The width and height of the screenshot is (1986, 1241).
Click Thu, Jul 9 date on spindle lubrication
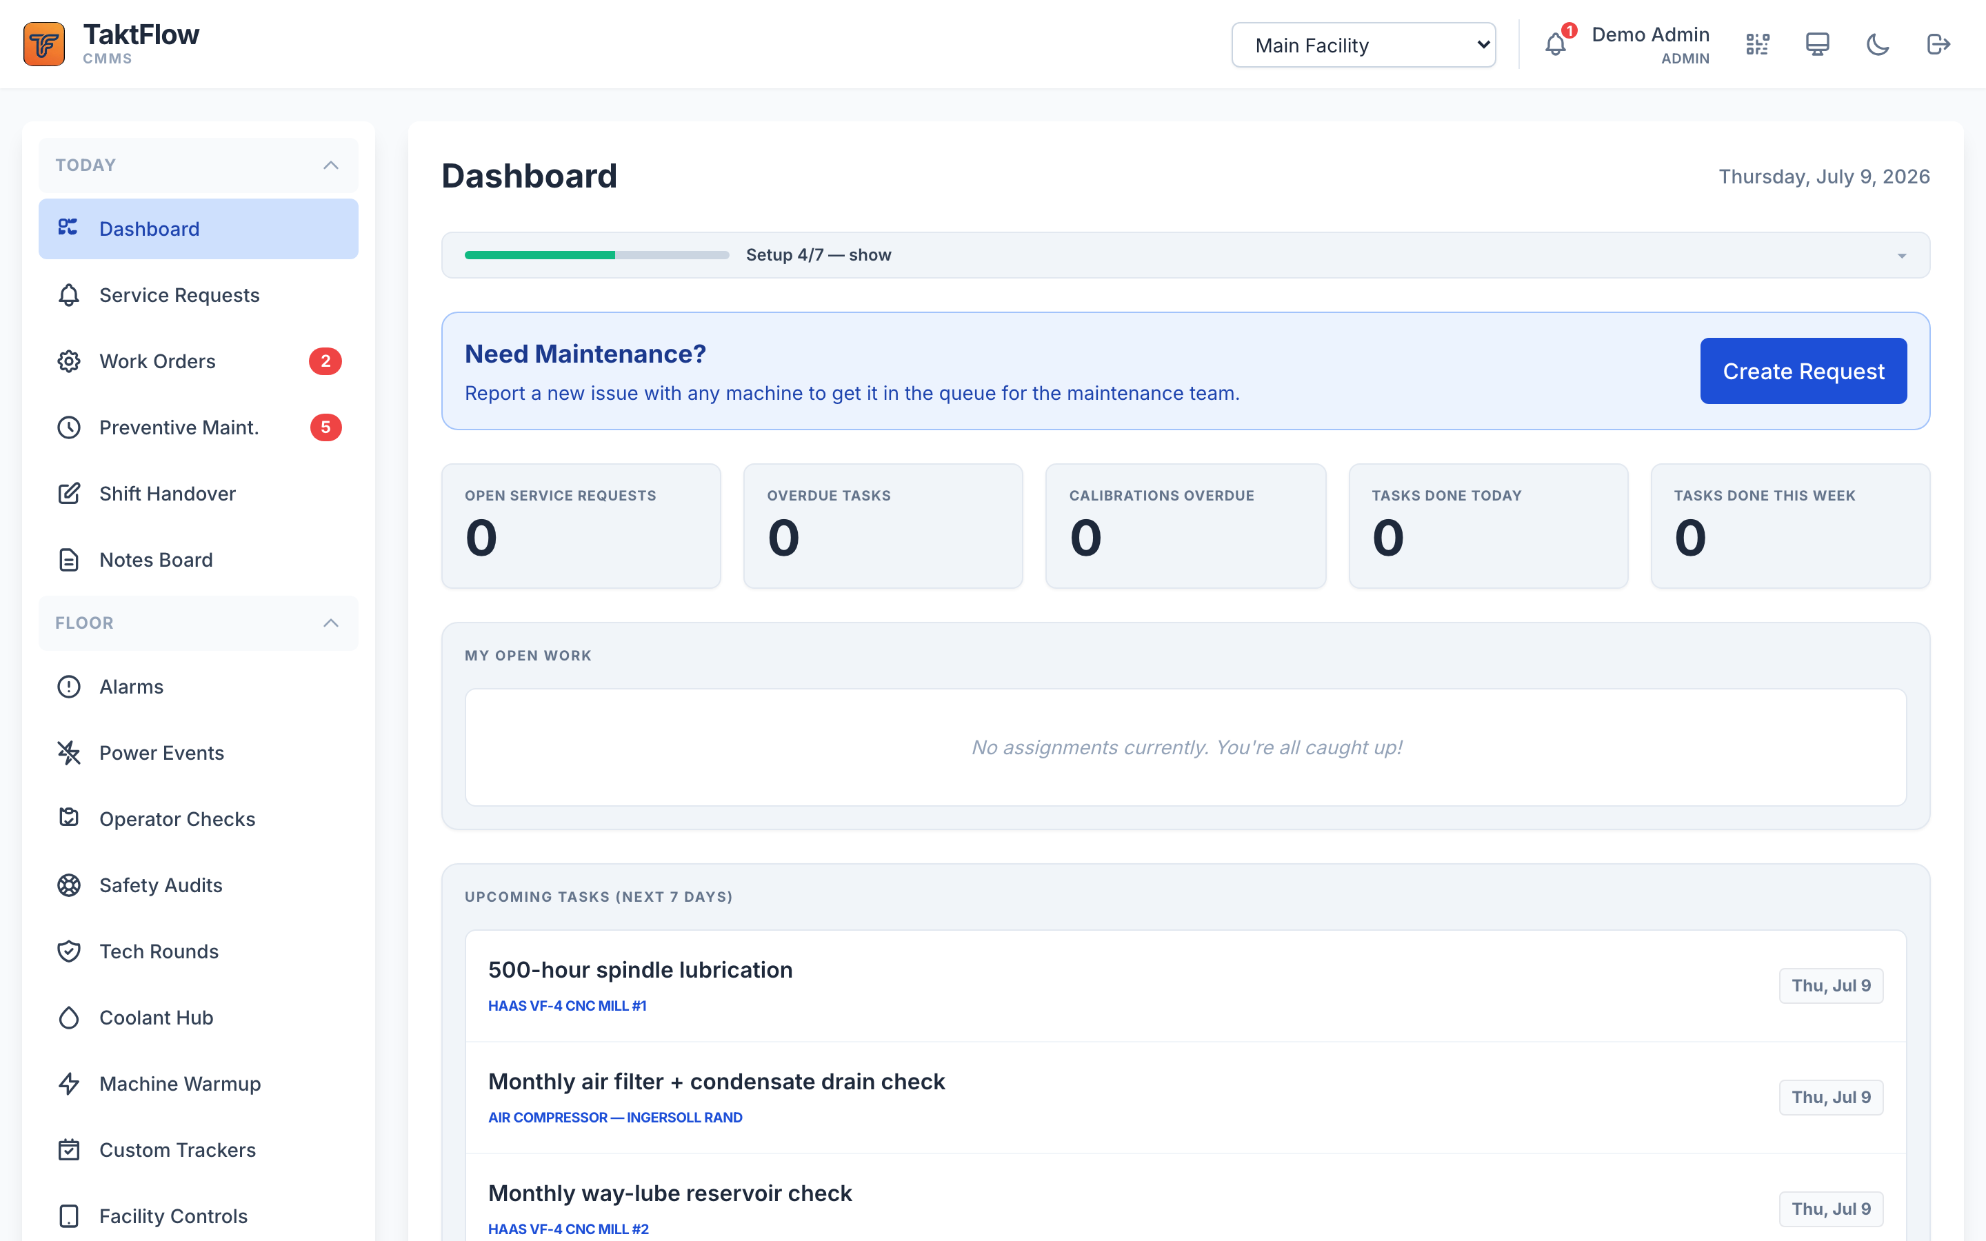point(1831,986)
